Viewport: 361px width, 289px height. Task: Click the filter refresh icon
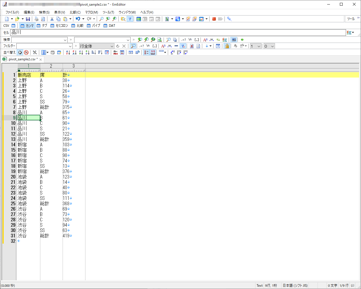point(118,46)
